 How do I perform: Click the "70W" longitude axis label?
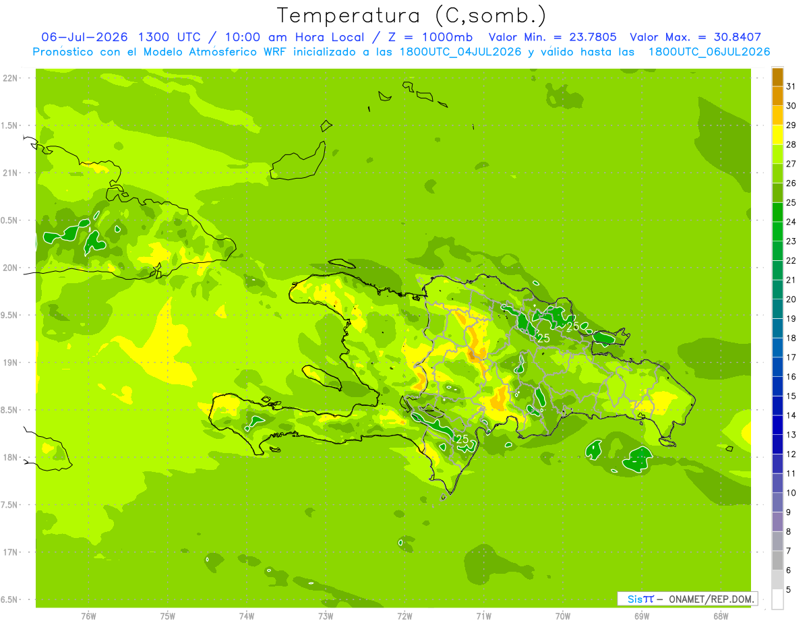coord(563,616)
